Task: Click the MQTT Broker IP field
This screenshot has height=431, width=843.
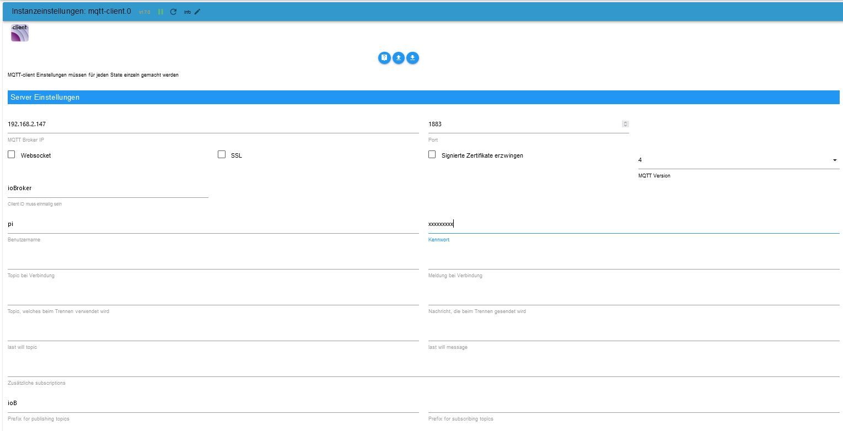Action: pos(213,125)
